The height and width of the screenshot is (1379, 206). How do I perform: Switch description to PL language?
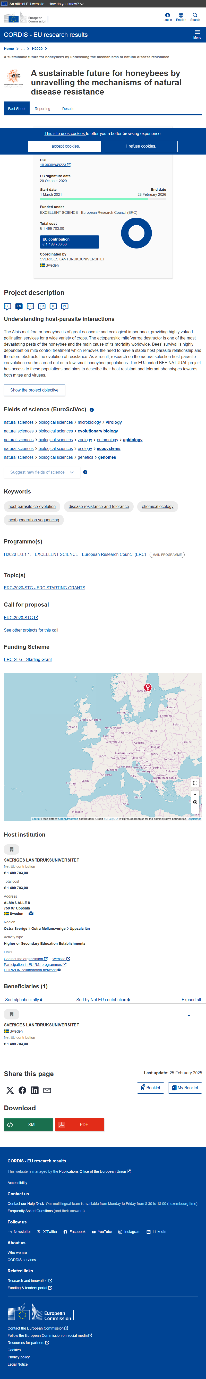pos(65,307)
